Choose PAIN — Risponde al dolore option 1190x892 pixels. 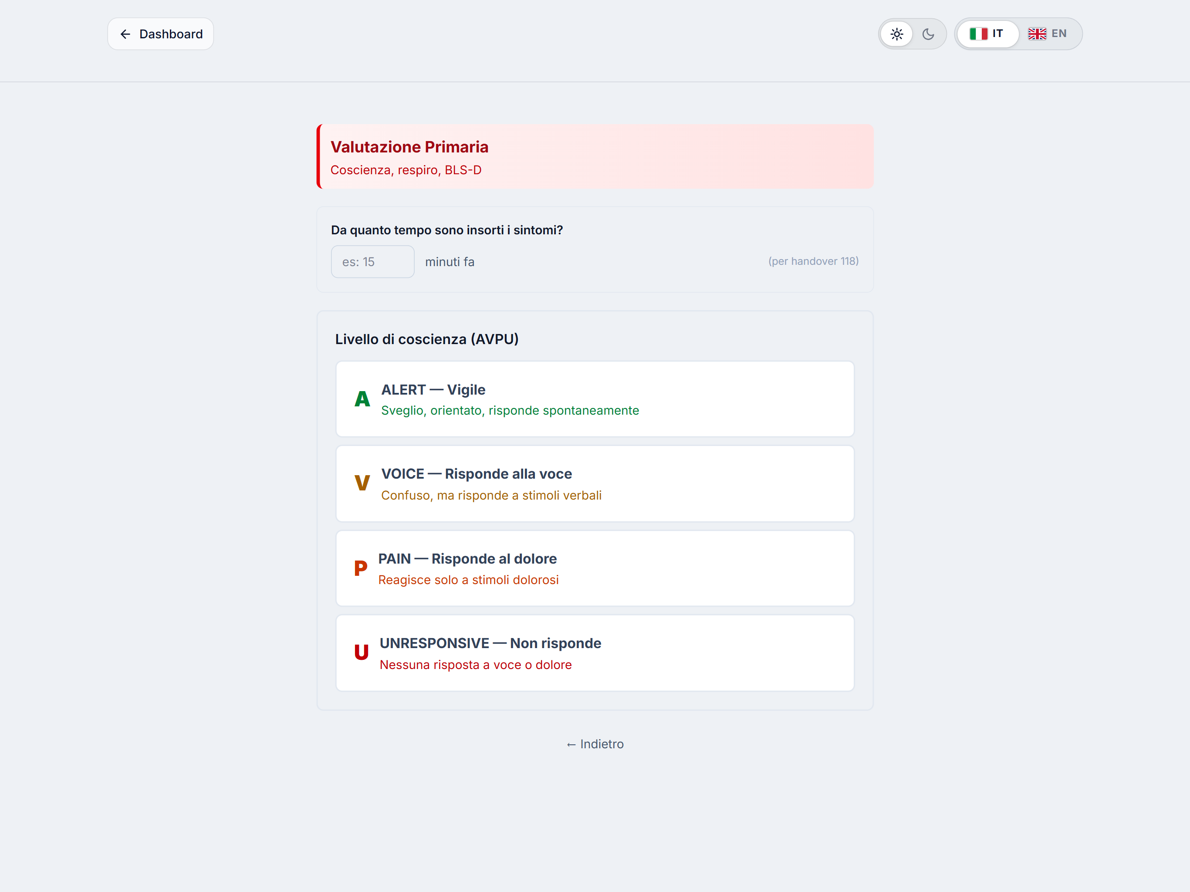pos(595,568)
